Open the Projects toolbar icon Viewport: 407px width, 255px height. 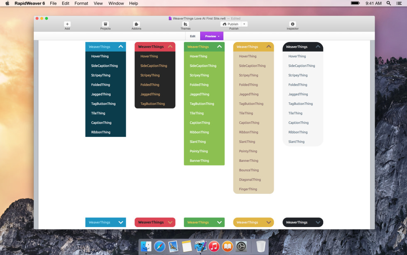[x=105, y=24]
